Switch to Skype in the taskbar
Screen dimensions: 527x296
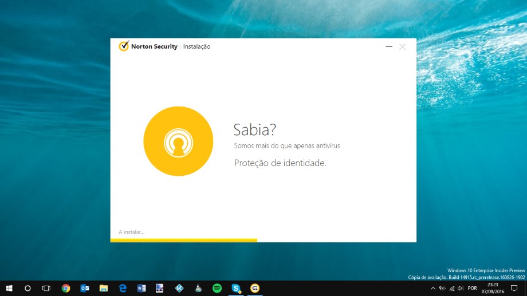235,288
